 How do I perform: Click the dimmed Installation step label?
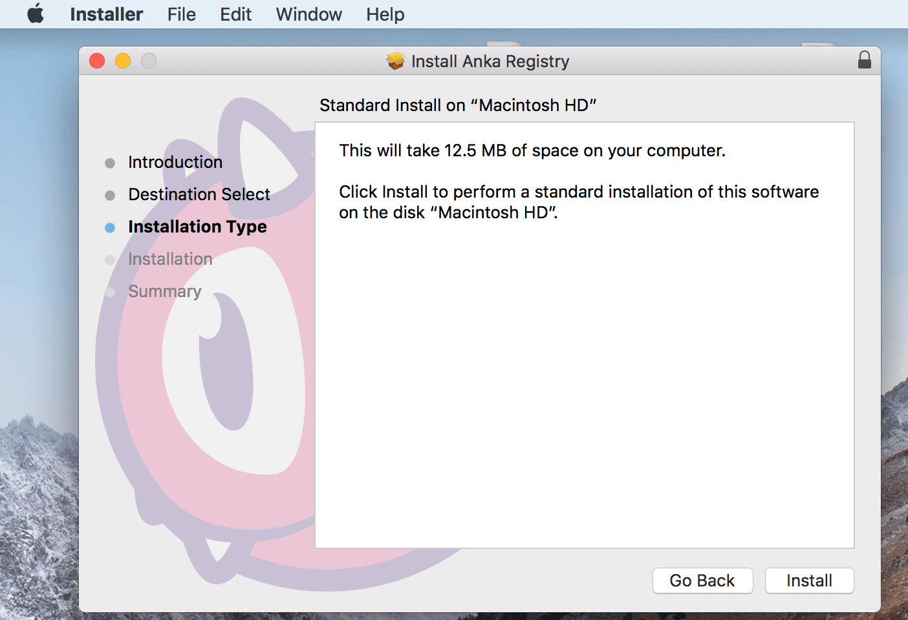170,259
